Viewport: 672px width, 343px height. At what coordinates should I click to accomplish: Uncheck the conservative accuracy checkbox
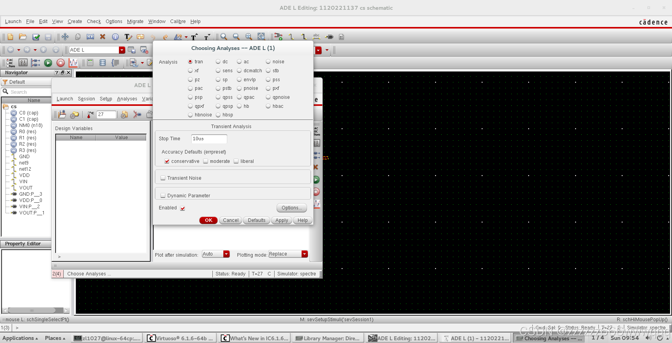click(167, 161)
